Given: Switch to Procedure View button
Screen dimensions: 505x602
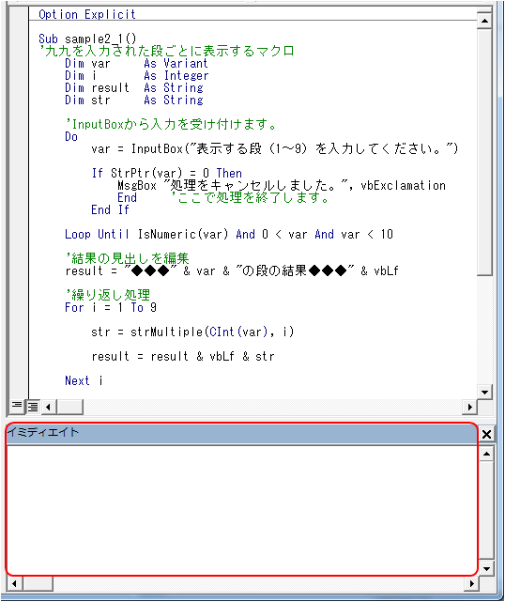Looking at the screenshot, I should tap(17, 406).
